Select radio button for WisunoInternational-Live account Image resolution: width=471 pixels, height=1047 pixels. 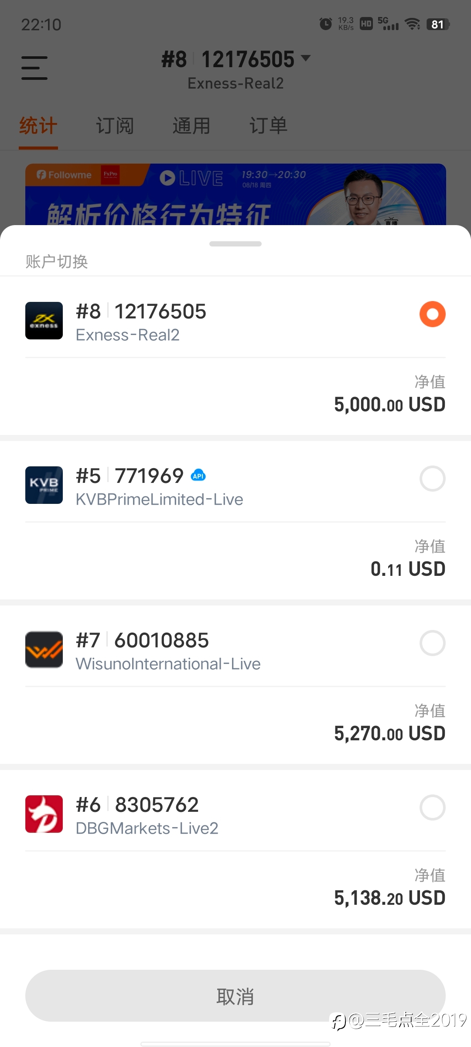tap(433, 643)
